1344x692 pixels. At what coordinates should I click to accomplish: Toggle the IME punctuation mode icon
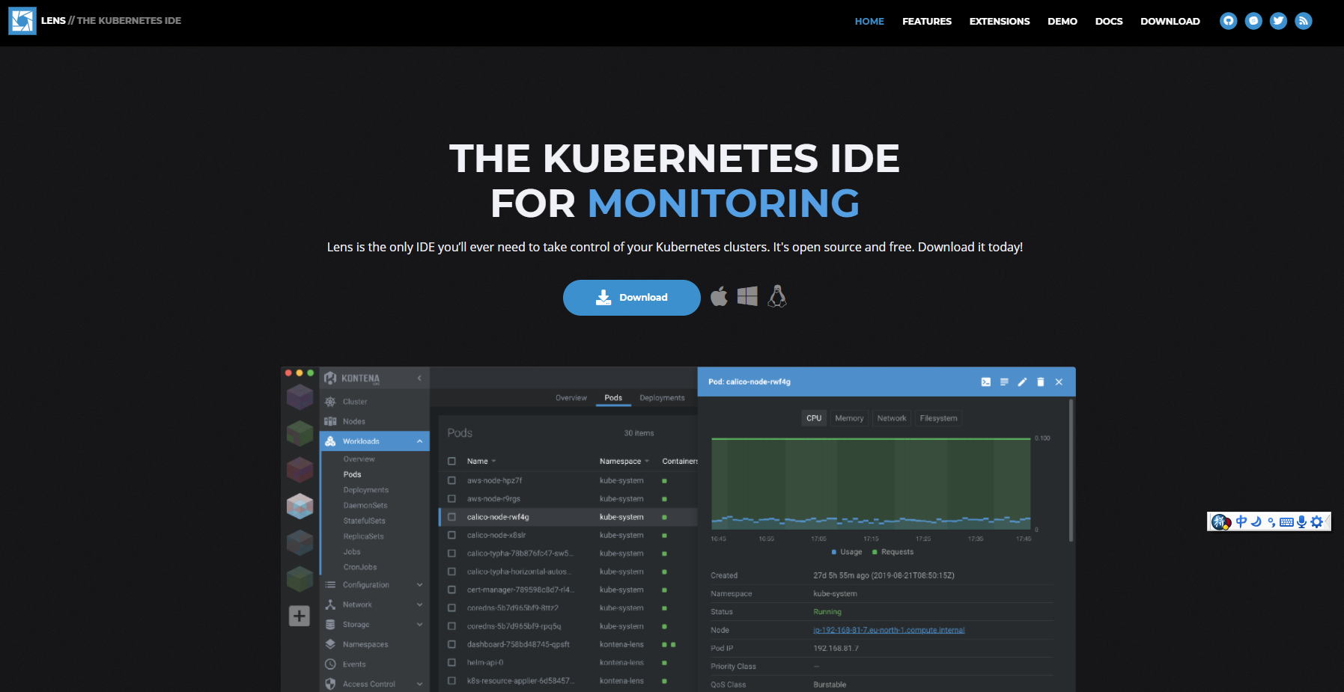[1271, 522]
